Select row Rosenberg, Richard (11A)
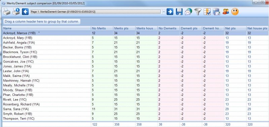Viewport: 269px width, 127px height. coord(136,104)
